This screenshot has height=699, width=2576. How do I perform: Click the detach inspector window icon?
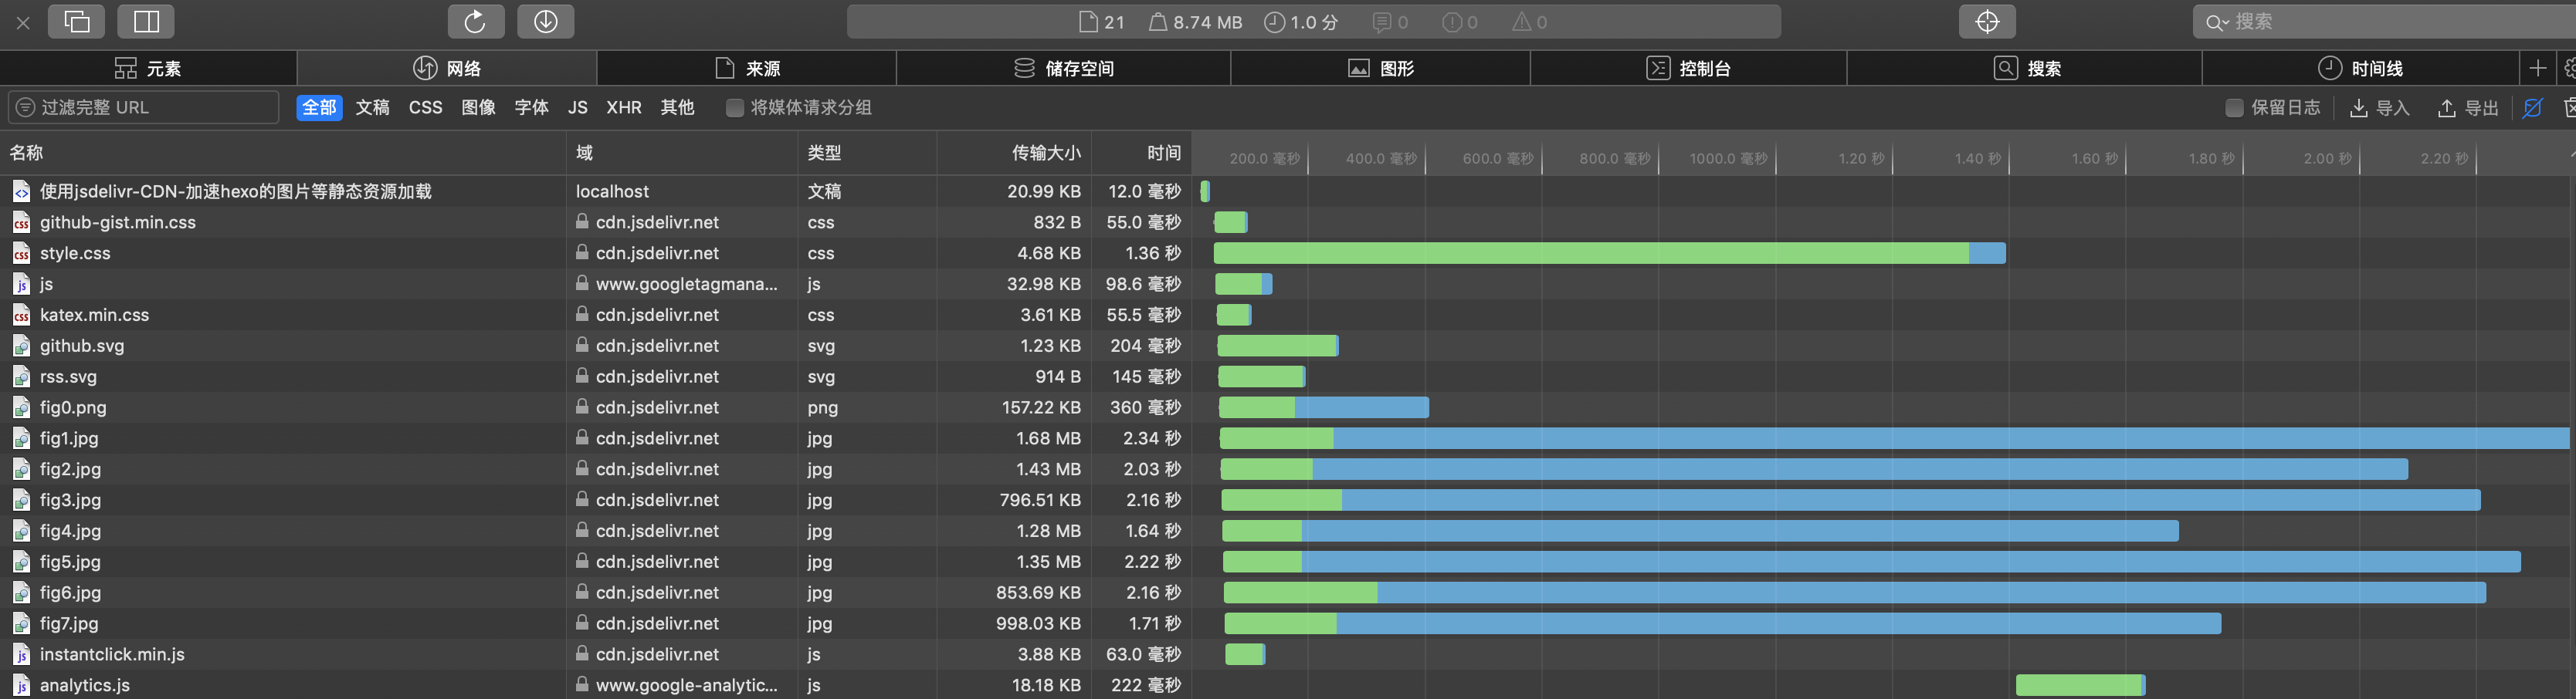77,21
